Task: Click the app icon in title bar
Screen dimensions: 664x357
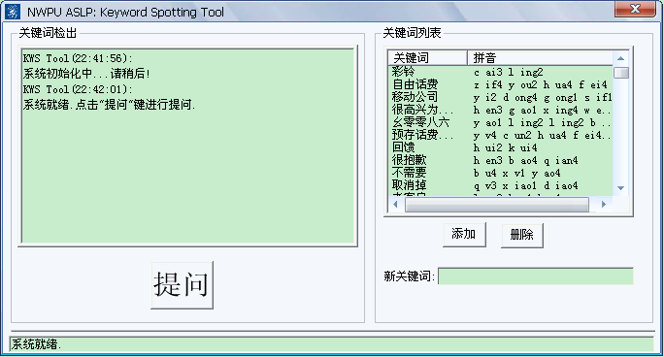Action: click(12, 12)
